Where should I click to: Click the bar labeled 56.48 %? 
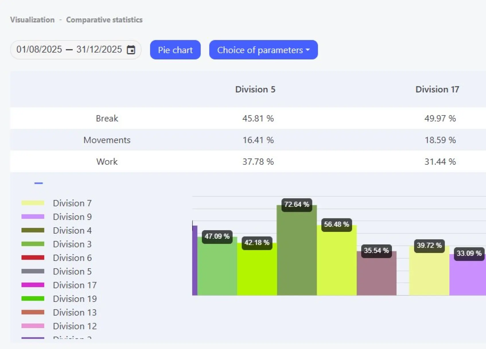point(337,260)
